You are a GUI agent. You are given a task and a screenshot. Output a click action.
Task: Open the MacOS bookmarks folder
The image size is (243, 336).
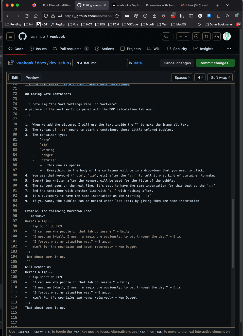point(179,24)
